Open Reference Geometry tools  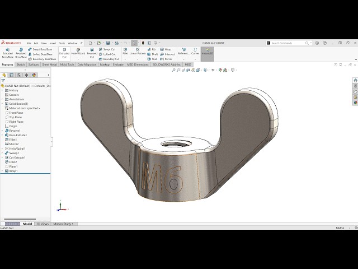[x=184, y=52]
